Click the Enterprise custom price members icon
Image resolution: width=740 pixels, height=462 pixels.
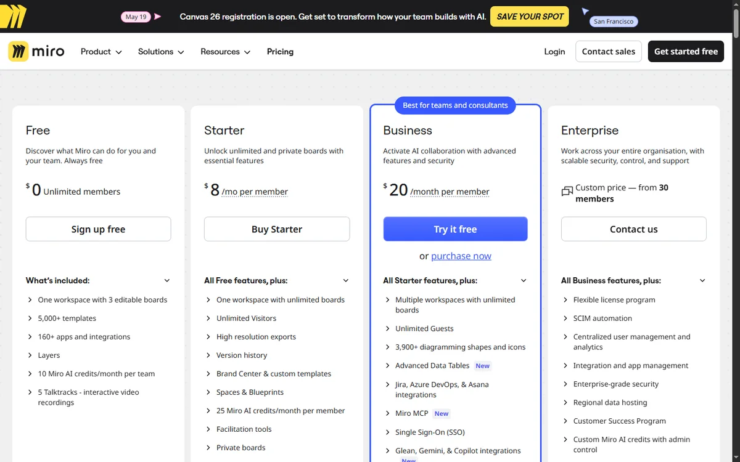coord(567,192)
